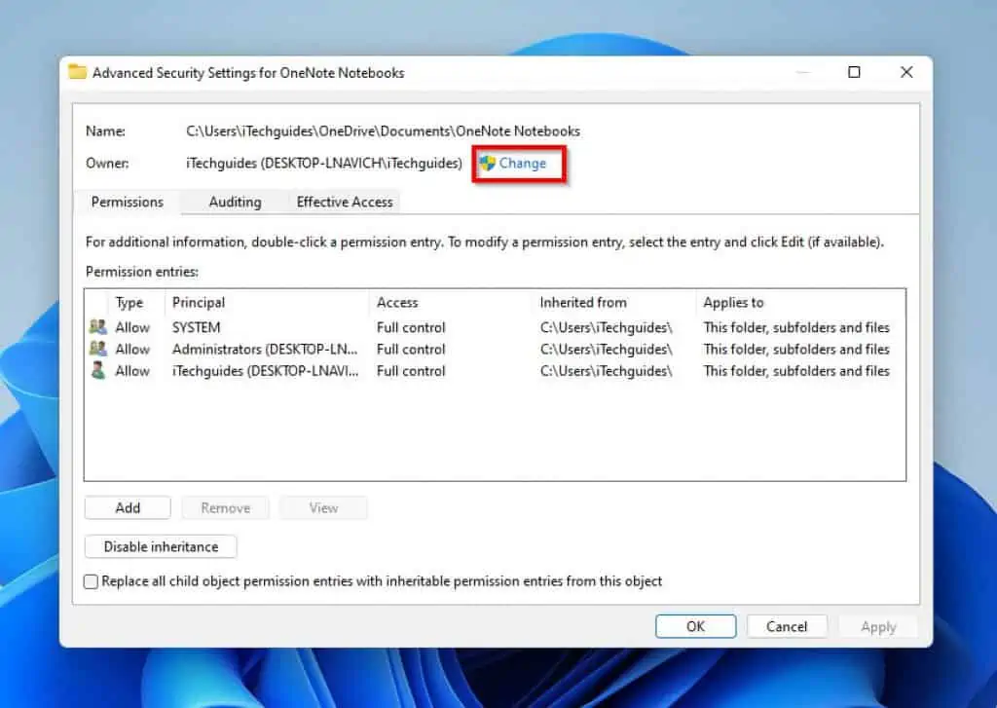Open the Effective Access tab
Screen dimensions: 997x708
[x=344, y=202]
